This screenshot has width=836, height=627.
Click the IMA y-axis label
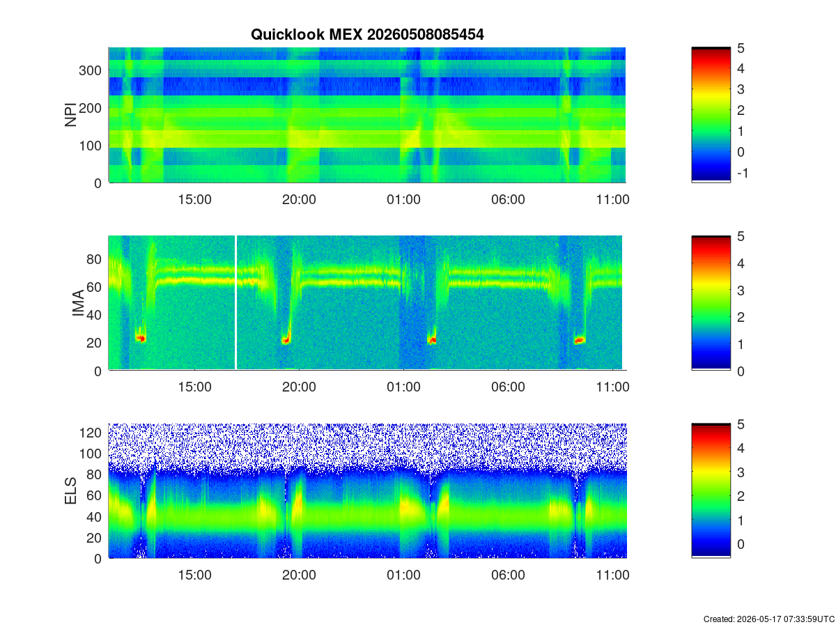click(78, 303)
